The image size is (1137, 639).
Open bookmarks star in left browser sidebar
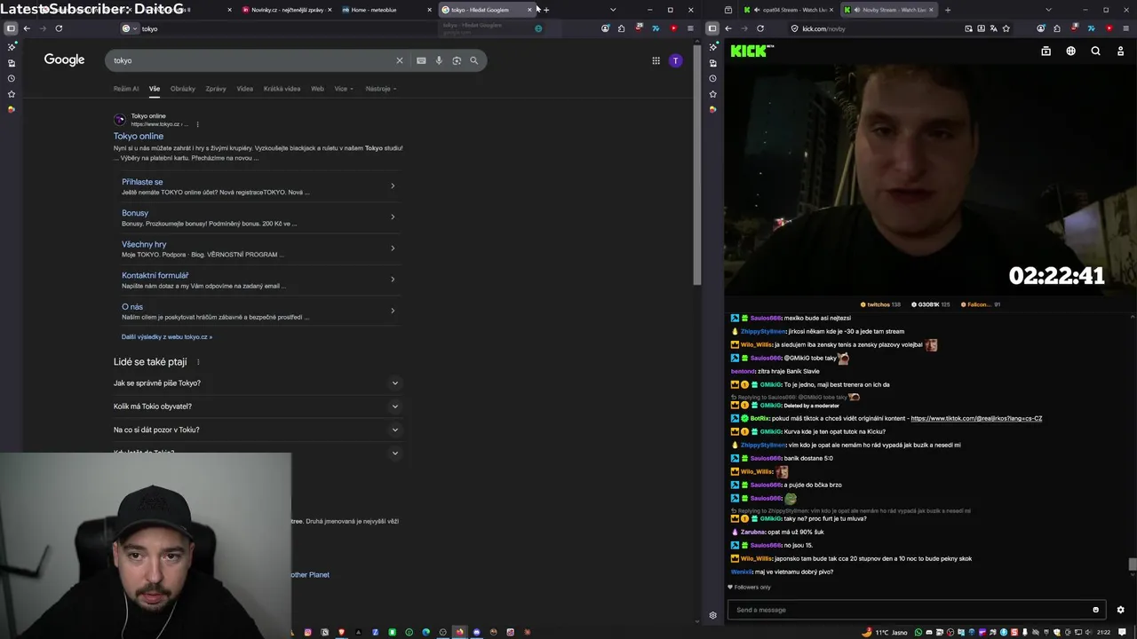pyautogui.click(x=11, y=93)
